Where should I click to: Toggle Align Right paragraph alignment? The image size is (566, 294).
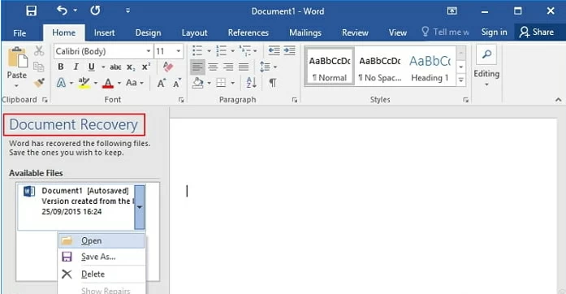(x=228, y=67)
